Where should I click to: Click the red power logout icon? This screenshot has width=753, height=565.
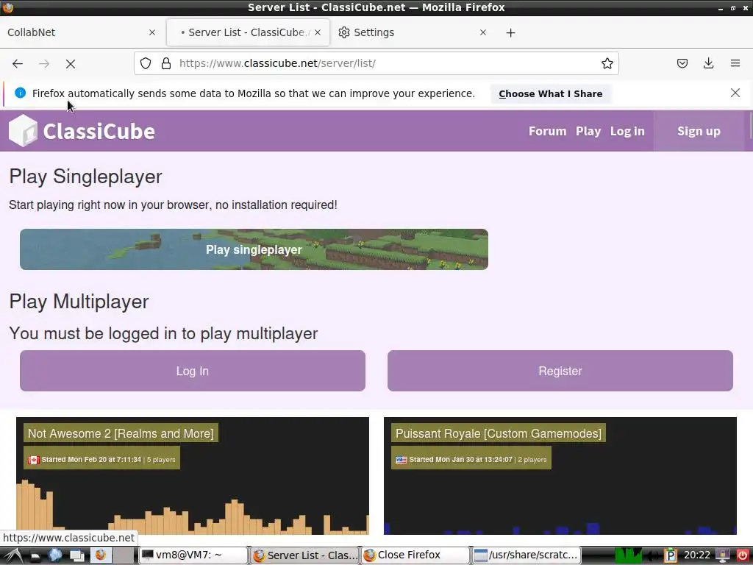pos(742,555)
